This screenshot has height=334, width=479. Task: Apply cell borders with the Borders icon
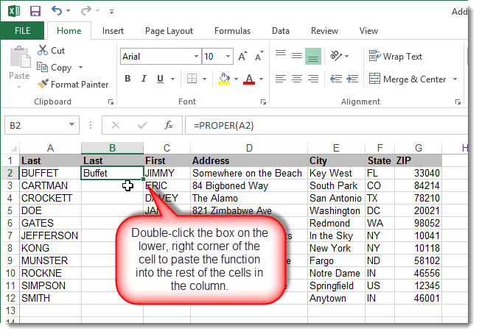(192, 79)
